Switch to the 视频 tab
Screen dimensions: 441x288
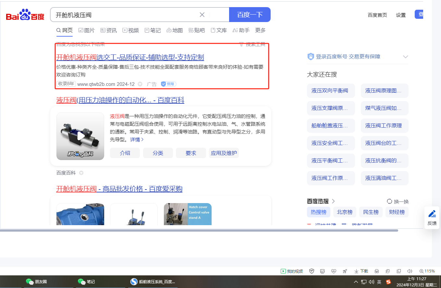click(x=130, y=30)
